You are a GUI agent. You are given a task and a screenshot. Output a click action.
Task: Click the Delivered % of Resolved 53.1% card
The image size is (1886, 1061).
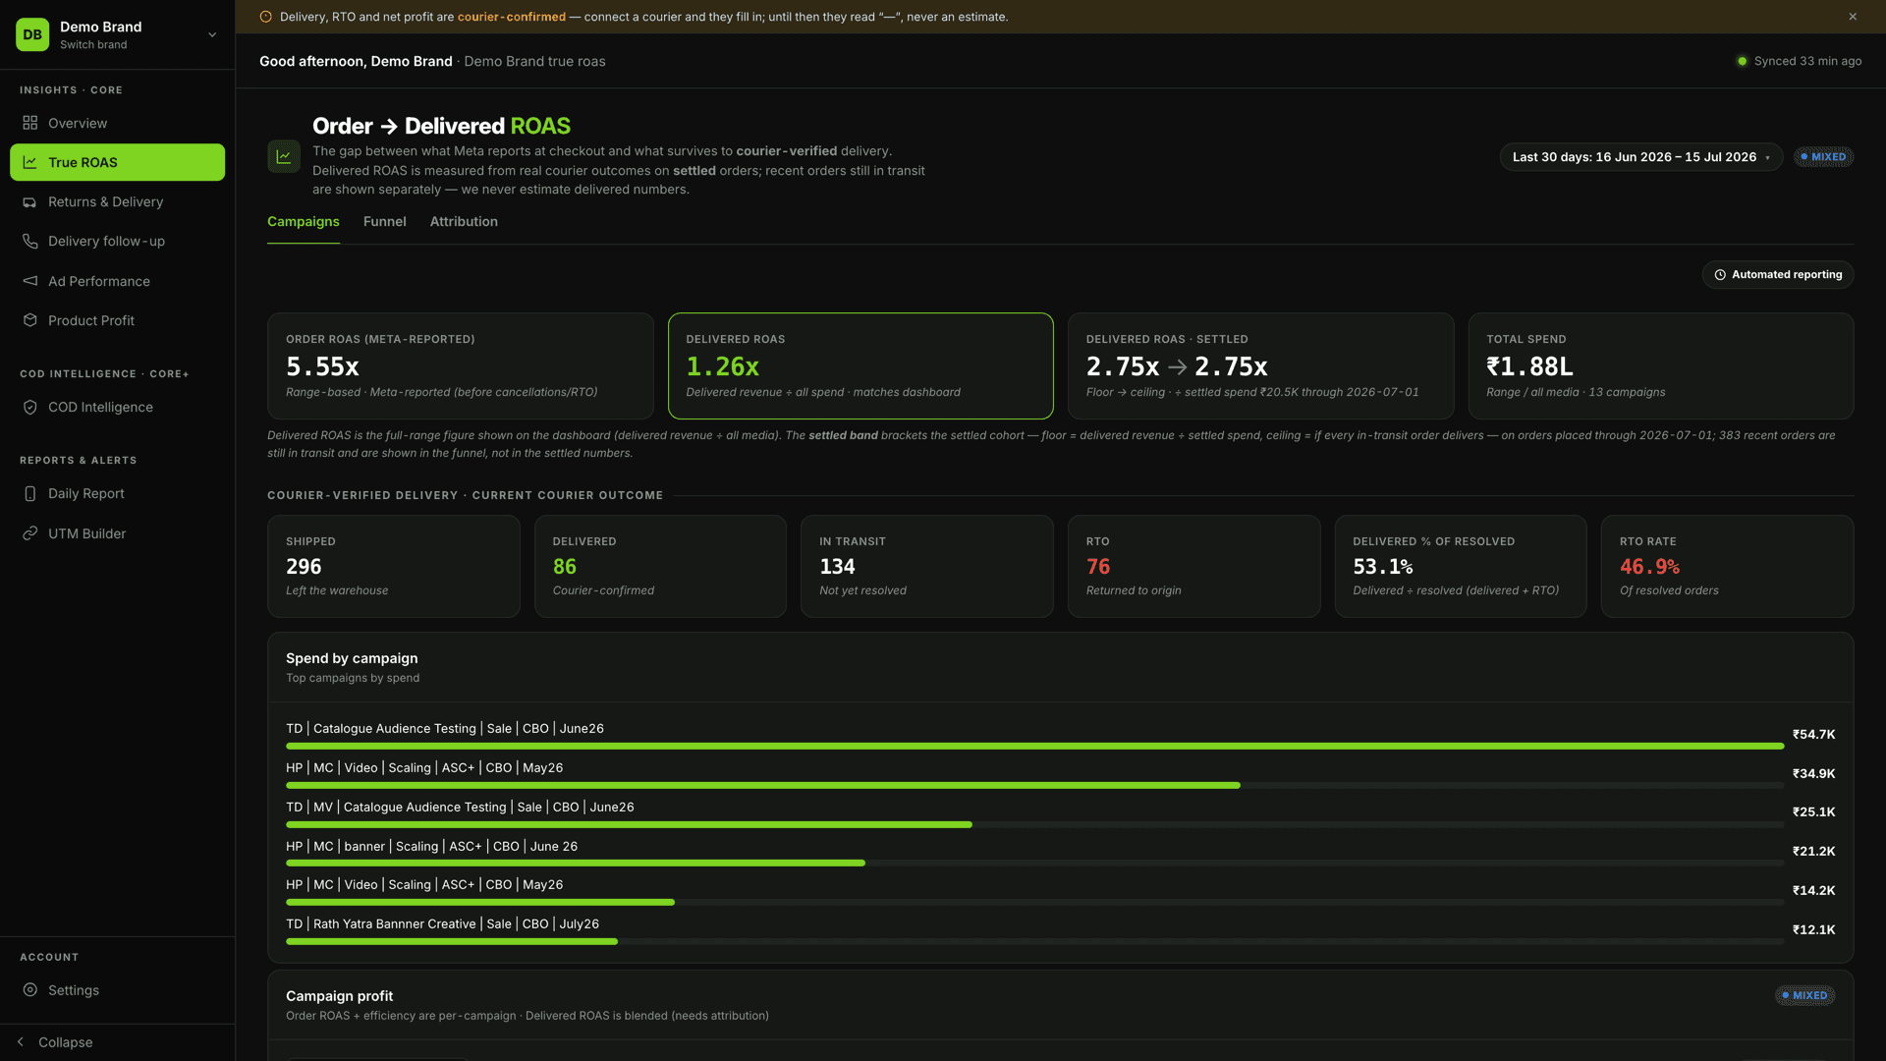point(1461,566)
